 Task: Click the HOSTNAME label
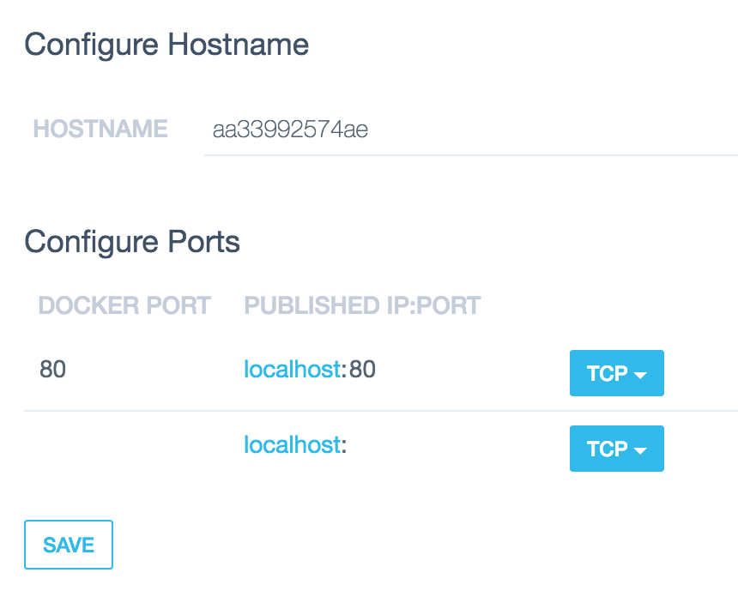click(100, 129)
